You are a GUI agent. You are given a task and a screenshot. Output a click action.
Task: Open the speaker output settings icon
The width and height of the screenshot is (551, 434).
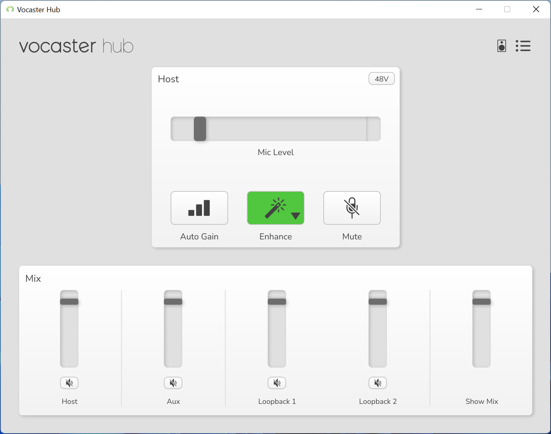tap(502, 46)
